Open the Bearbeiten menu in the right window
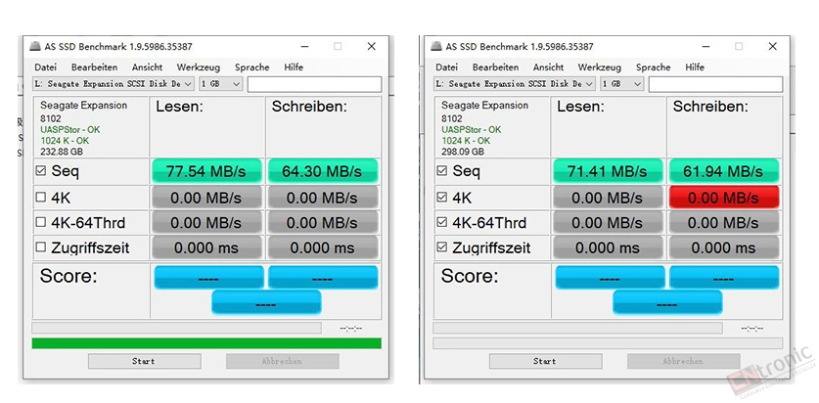This screenshot has width=819, height=403. [x=496, y=67]
